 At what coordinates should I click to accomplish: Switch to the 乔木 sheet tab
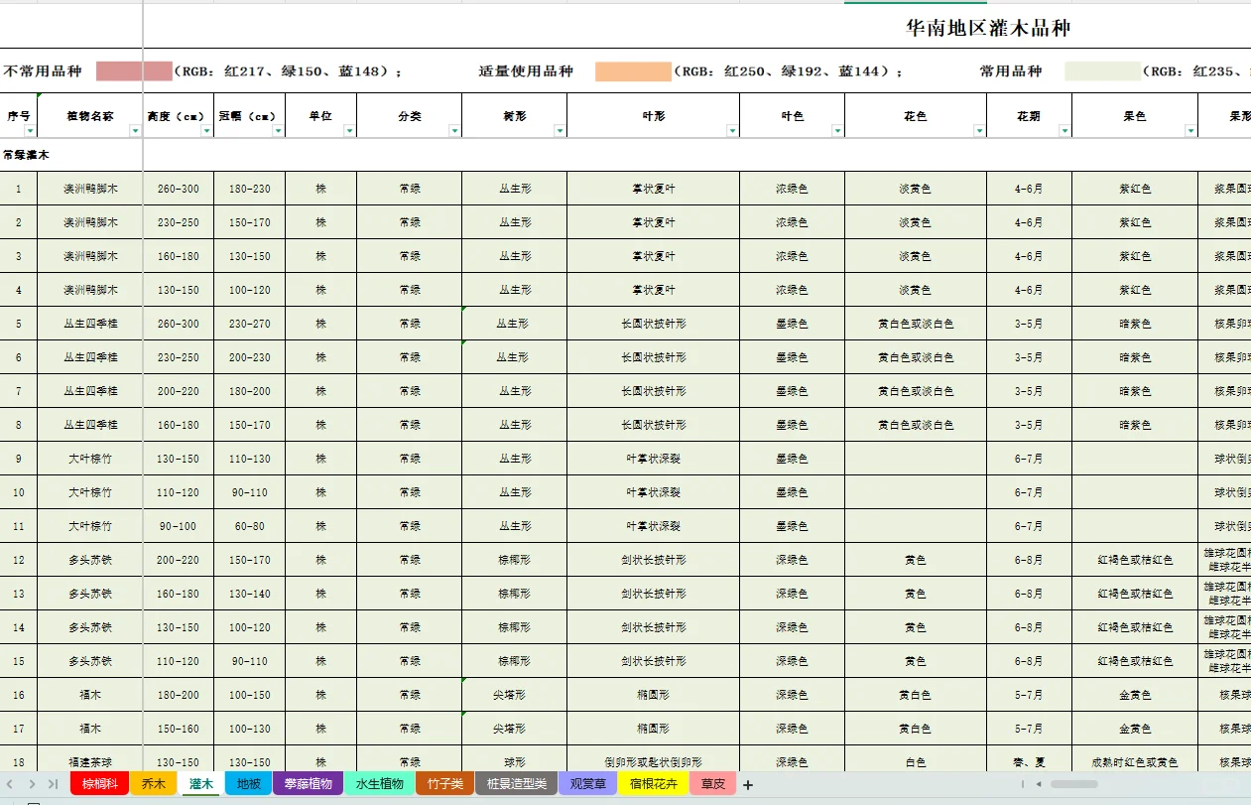153,783
